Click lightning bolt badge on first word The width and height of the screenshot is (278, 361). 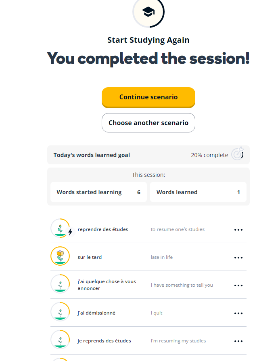tap(70, 232)
